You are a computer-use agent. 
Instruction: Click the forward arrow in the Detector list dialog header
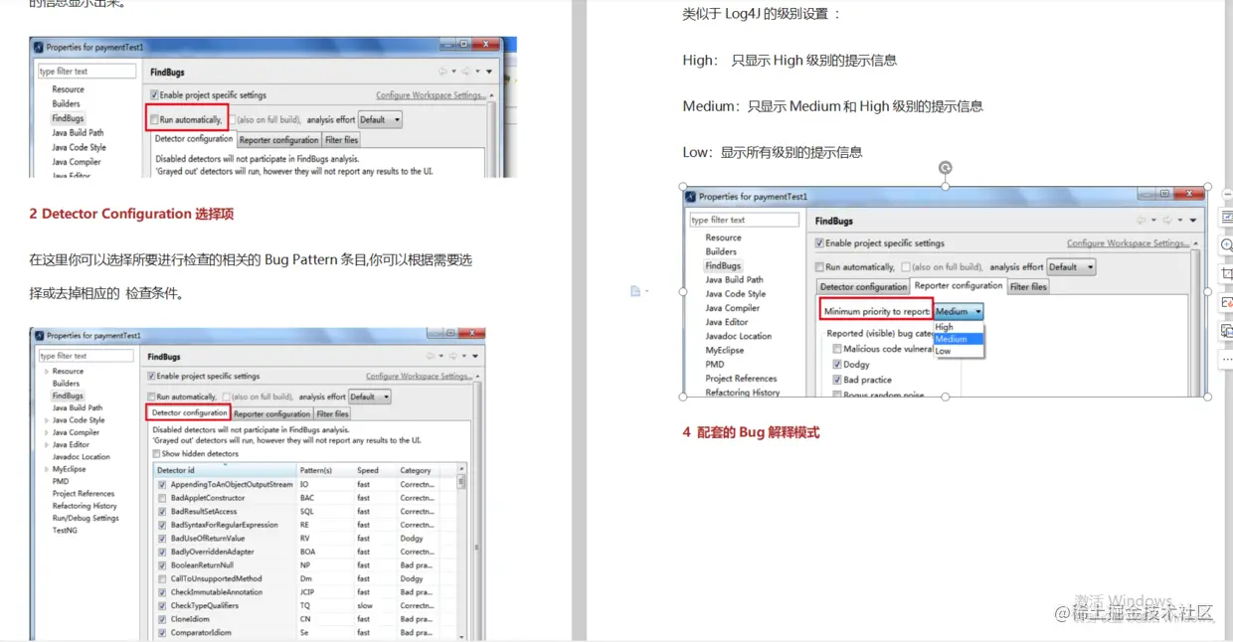(x=452, y=356)
